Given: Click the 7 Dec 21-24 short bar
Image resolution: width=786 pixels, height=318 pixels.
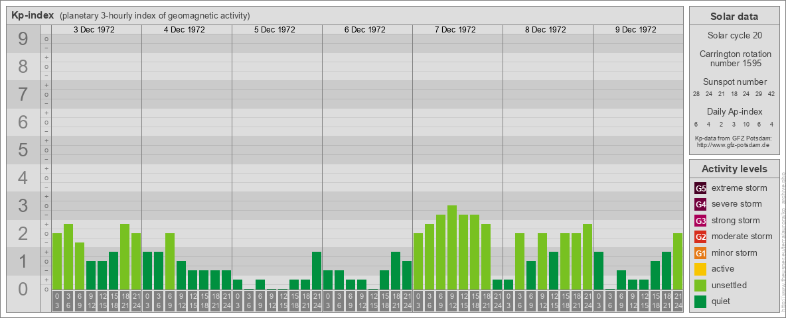Looking at the screenshot, I should click(497, 284).
